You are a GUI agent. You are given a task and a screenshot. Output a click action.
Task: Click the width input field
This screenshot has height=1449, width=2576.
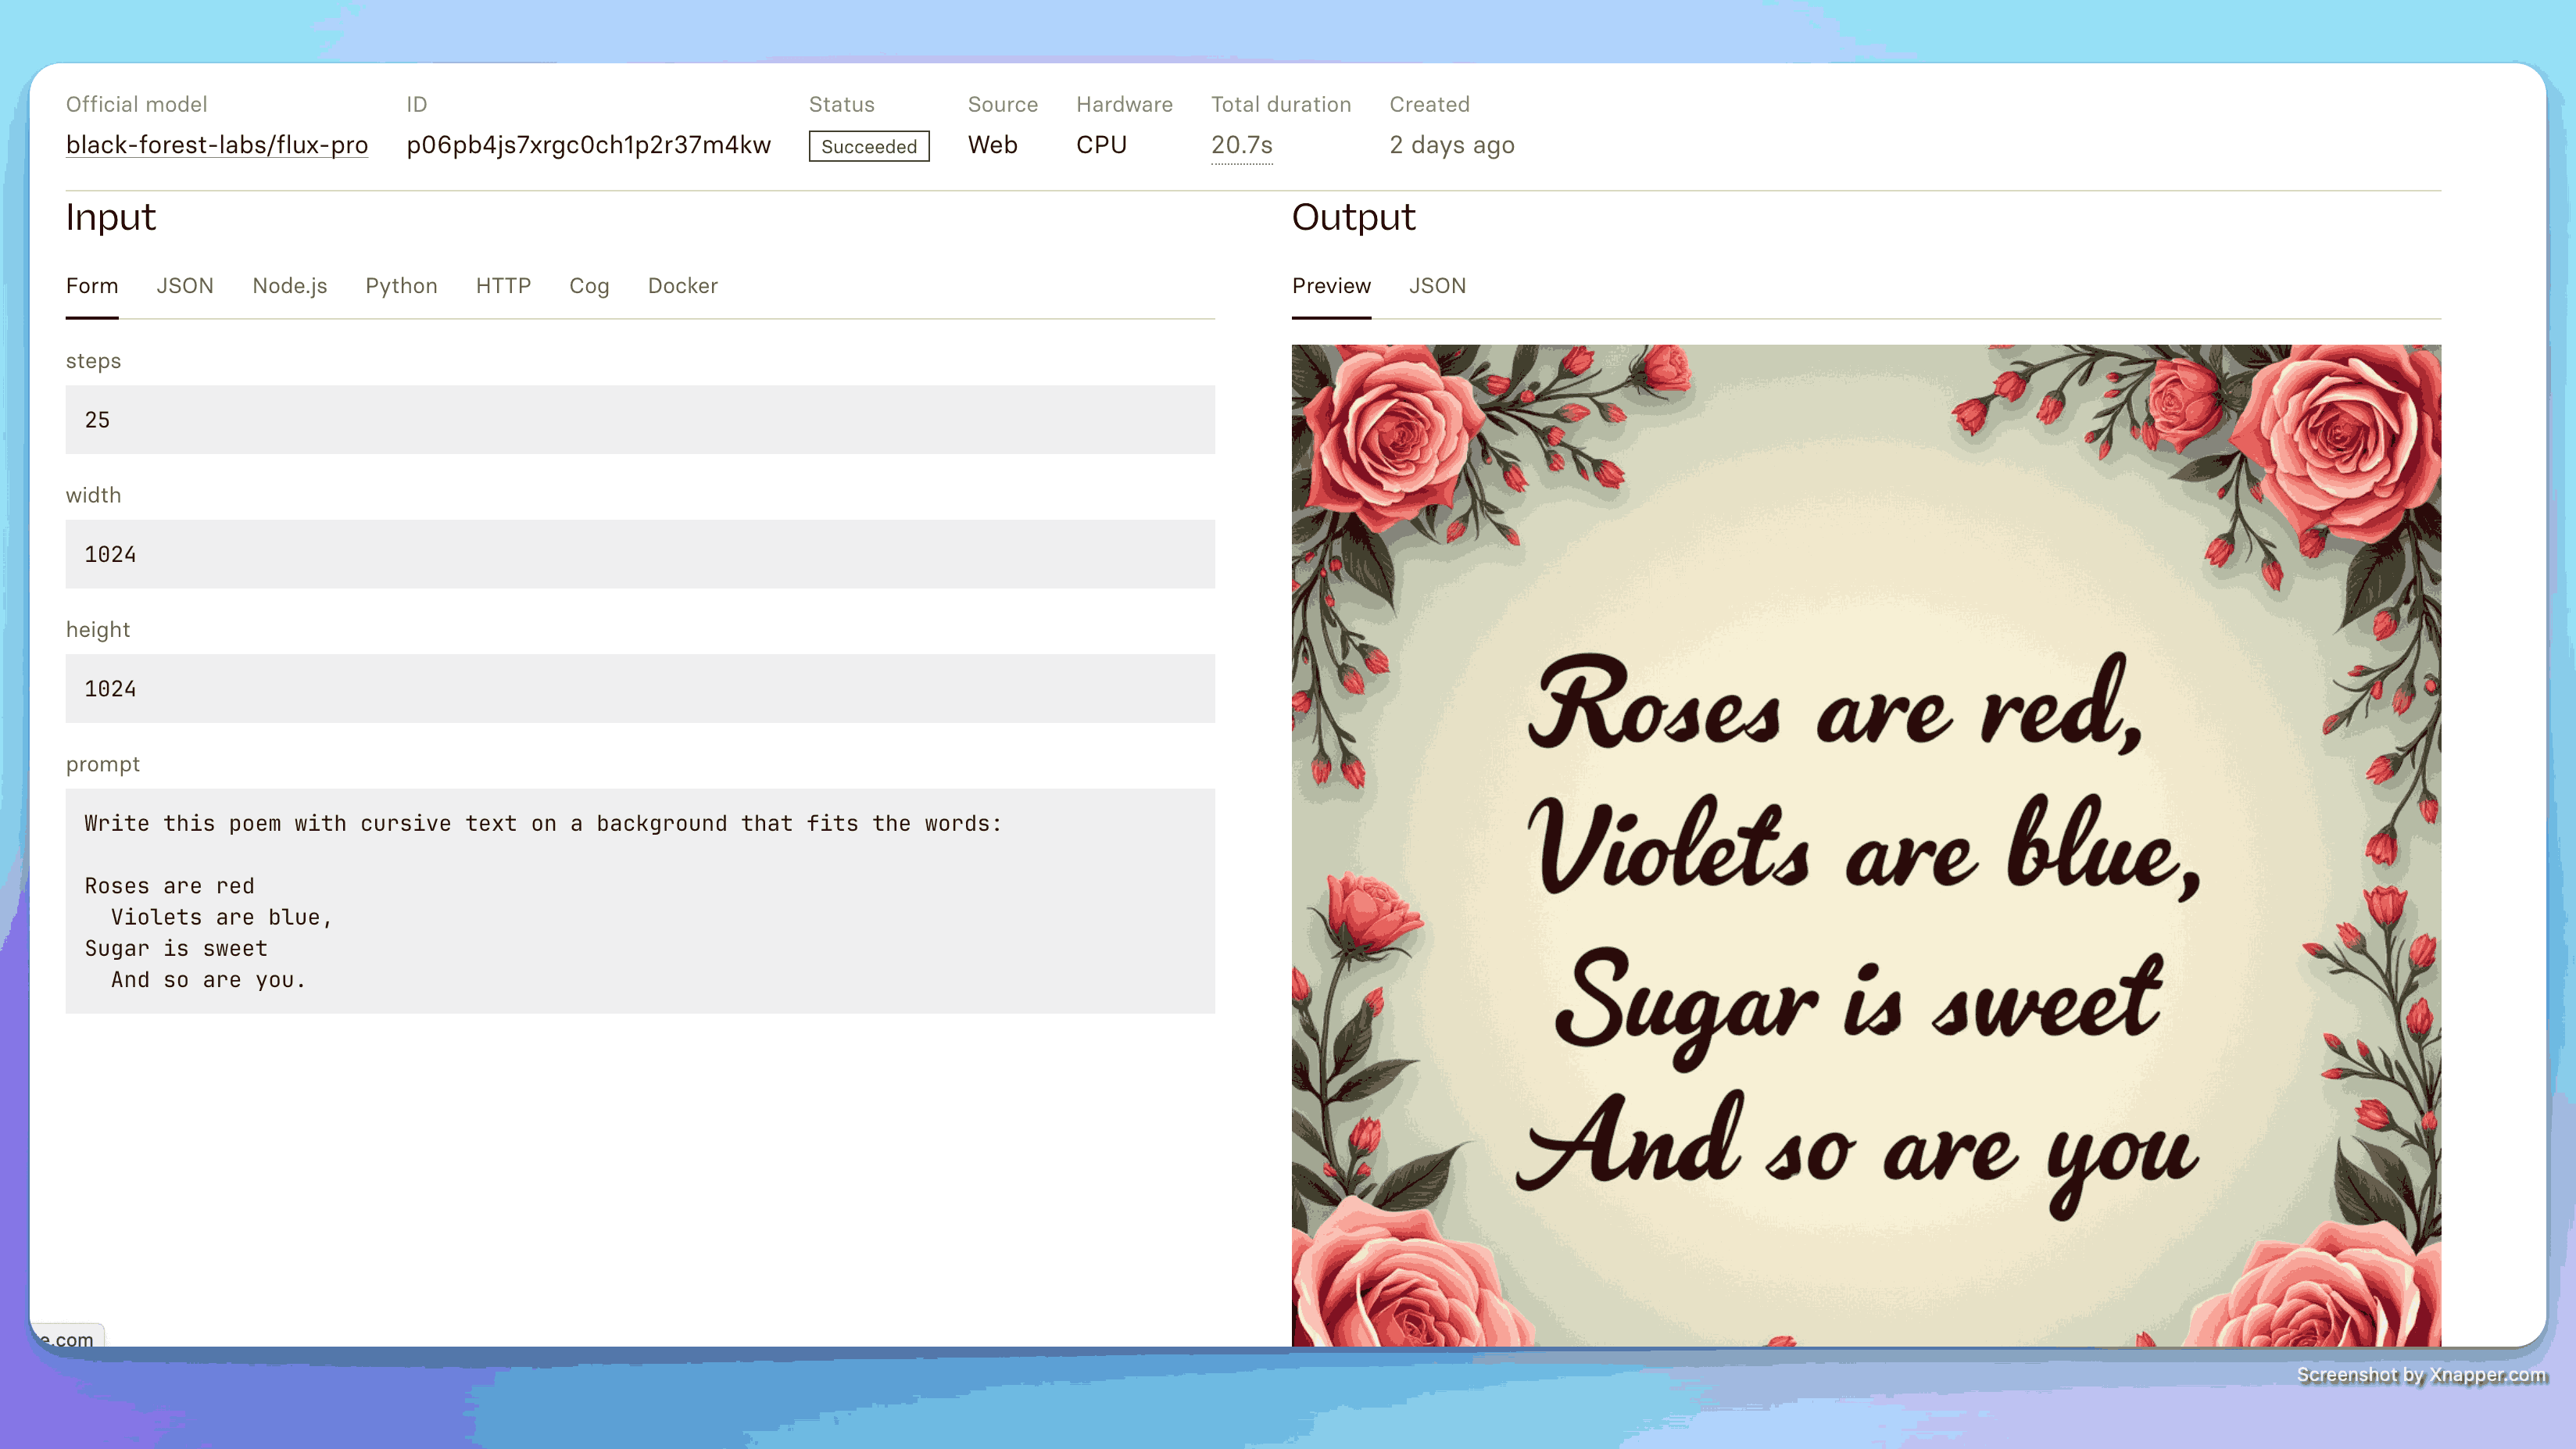tap(640, 554)
